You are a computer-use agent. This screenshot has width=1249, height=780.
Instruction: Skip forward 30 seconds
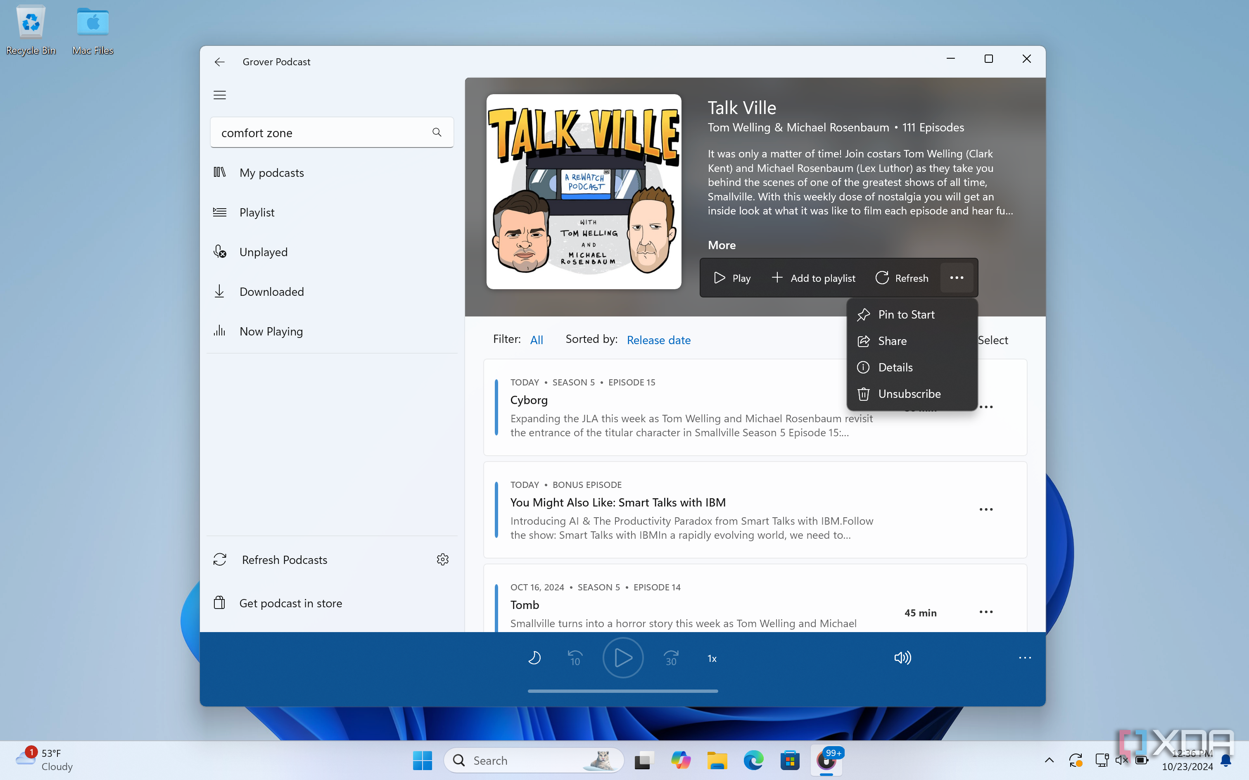point(671,658)
